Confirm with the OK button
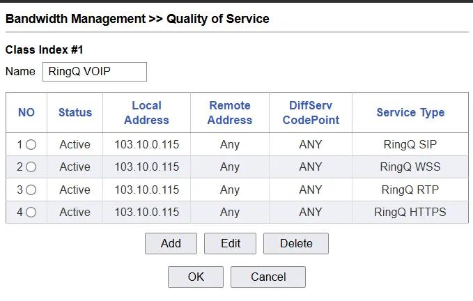473x301 pixels. (x=196, y=277)
